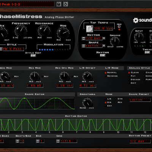Enable Rev for Res Ofs Mod
The width and height of the screenshot is (152, 152).
tap(72, 76)
